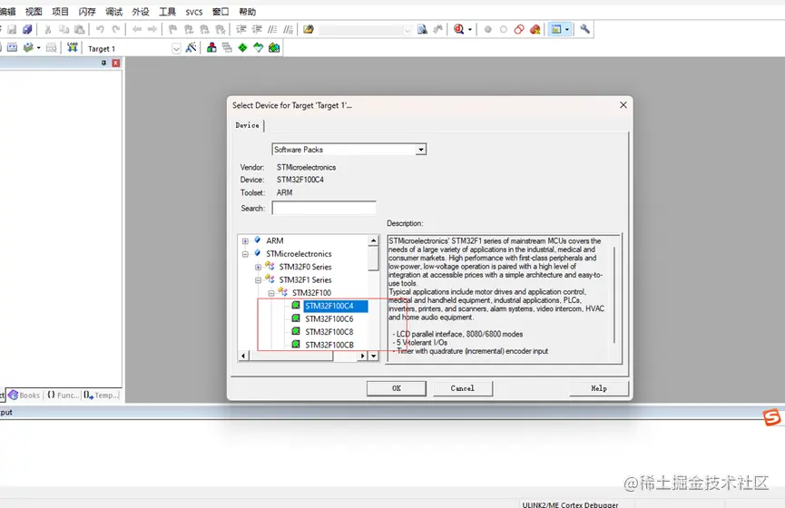Click the Comment selection icon
This screenshot has width=785, height=508.
click(272, 30)
